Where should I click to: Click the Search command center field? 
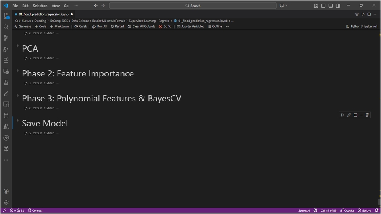tap(193, 6)
